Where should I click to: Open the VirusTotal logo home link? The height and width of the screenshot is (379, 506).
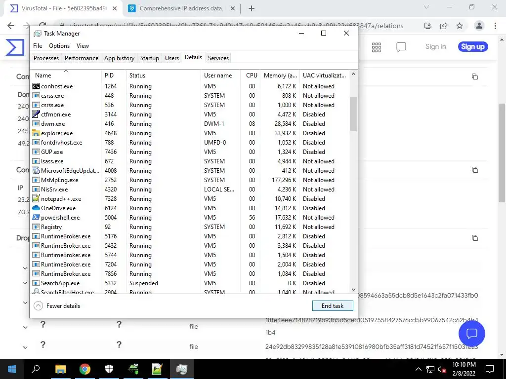[15, 47]
